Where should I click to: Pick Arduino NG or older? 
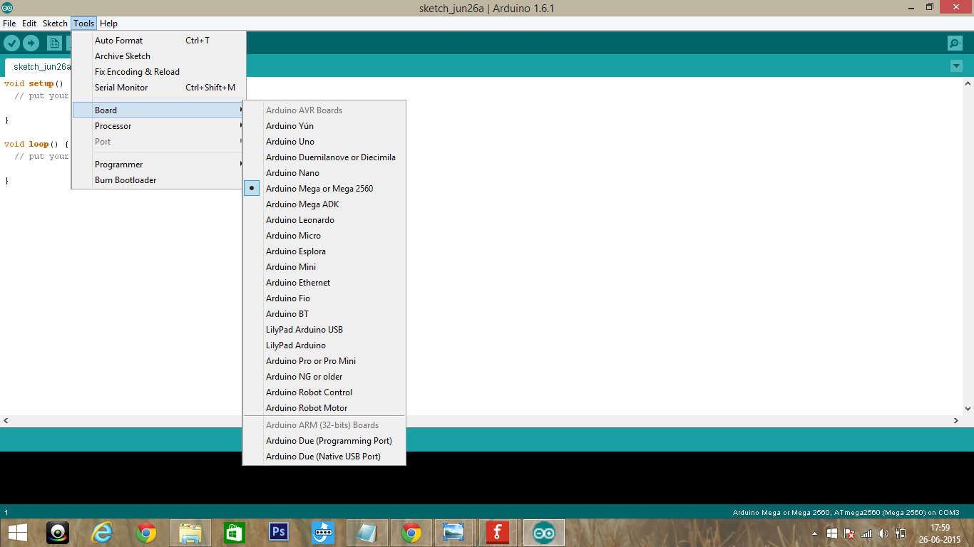(324, 377)
